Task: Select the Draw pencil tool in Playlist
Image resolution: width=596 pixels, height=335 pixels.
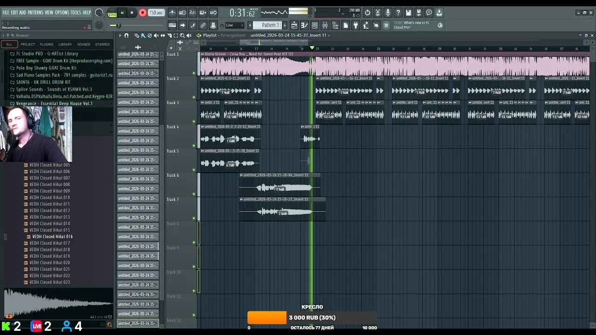Action: [x=136, y=35]
